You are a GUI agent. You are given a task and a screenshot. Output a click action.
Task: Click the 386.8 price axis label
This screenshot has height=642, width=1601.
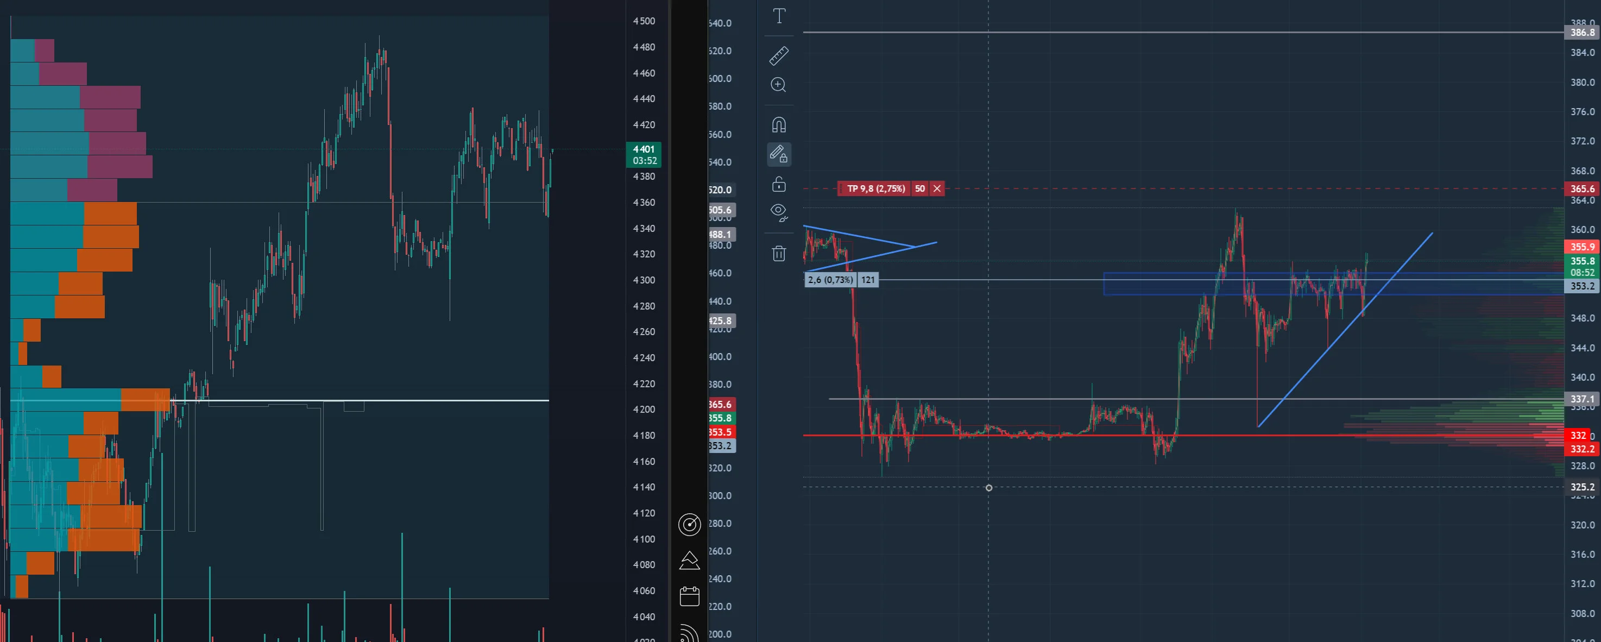click(1583, 33)
